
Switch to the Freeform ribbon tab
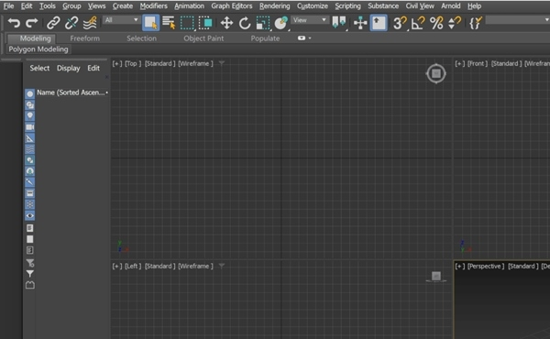[85, 38]
